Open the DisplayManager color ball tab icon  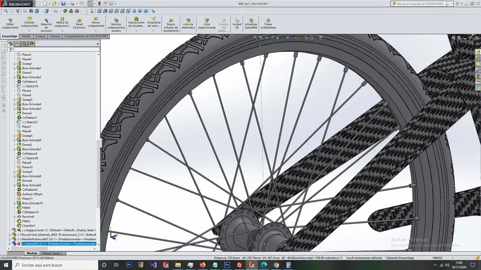click(x=32, y=44)
